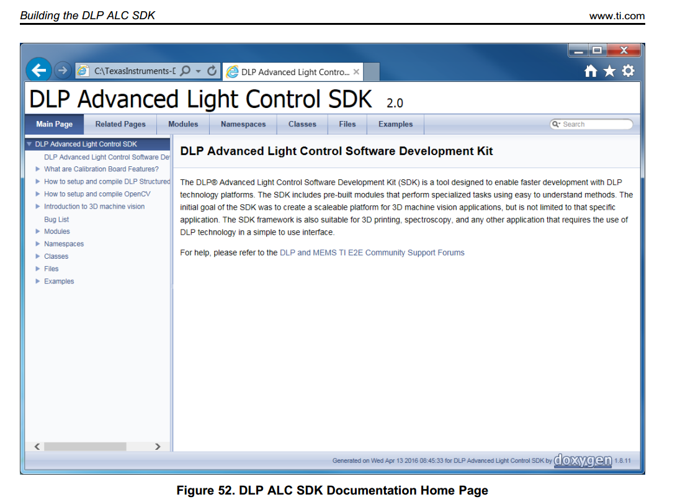Expand the Classes tree node arrow
680x502 pixels.
(x=38, y=256)
